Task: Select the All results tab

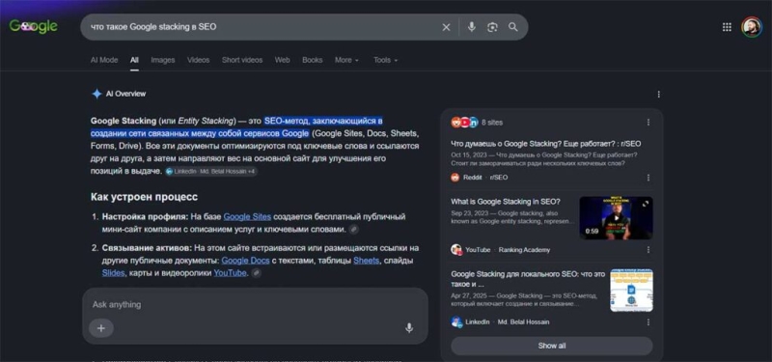Action: click(x=134, y=60)
